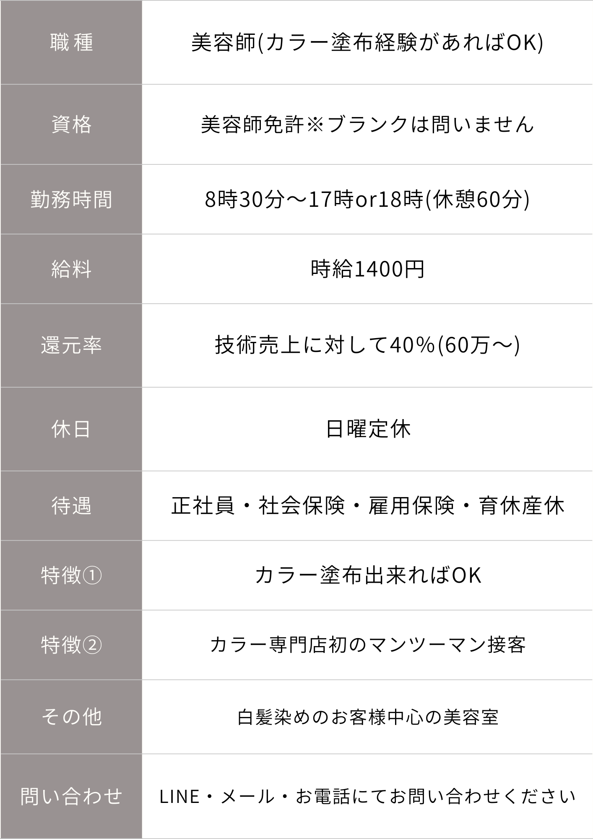Click the カラー塗布出来ればOK text
The height and width of the screenshot is (839, 593).
(x=368, y=575)
